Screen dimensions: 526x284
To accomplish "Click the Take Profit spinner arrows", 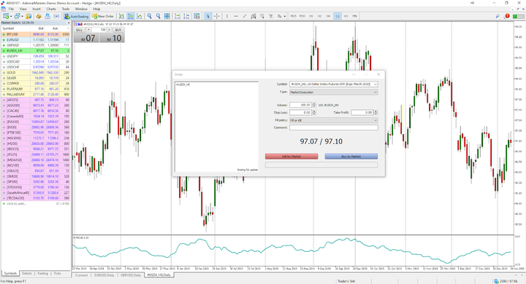I will 376,113.
